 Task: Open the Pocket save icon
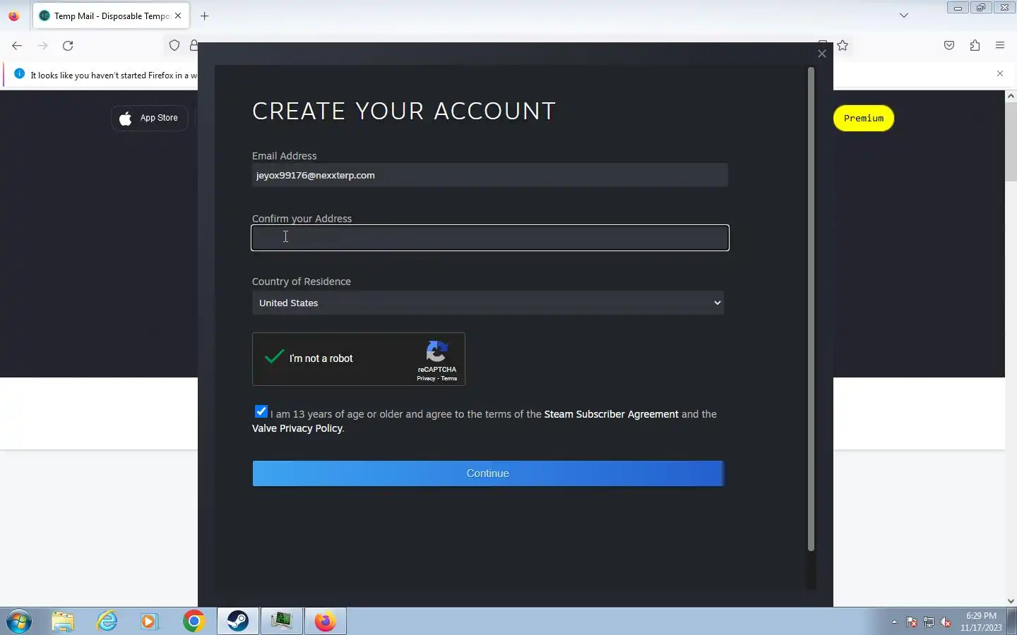949,46
